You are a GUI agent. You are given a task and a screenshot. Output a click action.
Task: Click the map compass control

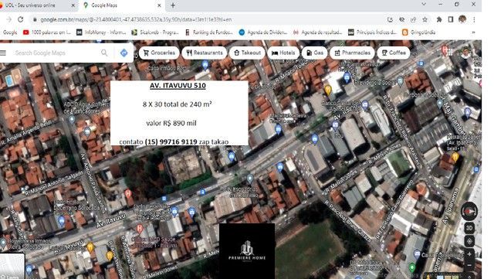469,211
